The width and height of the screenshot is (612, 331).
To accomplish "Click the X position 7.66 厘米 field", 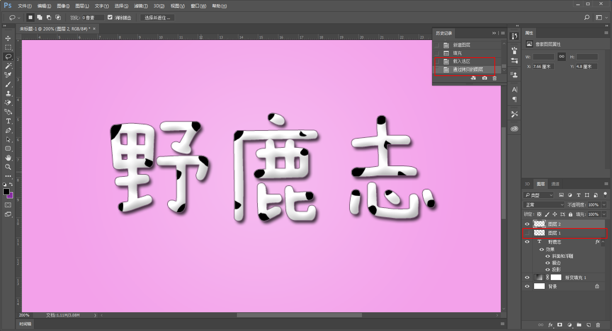I will (x=543, y=66).
